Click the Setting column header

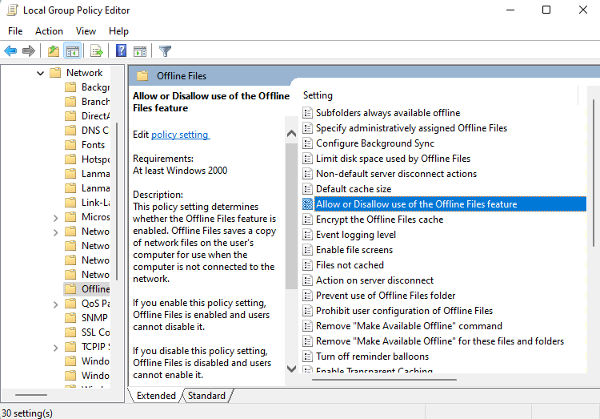318,95
